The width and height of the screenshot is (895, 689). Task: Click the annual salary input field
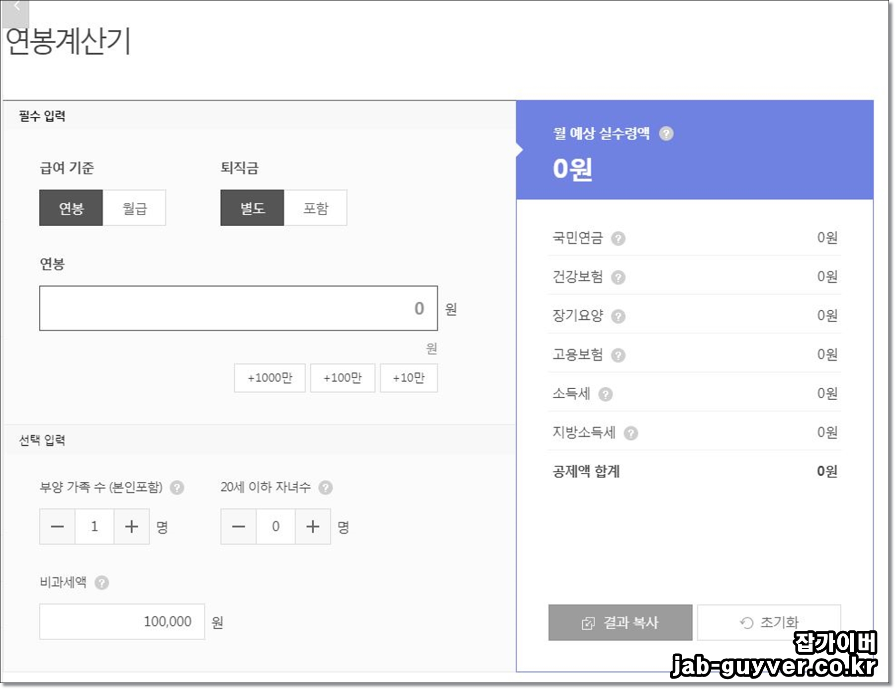pos(239,309)
